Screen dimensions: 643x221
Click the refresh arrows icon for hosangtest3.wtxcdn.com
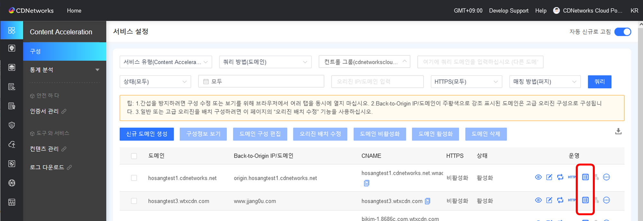click(560, 200)
